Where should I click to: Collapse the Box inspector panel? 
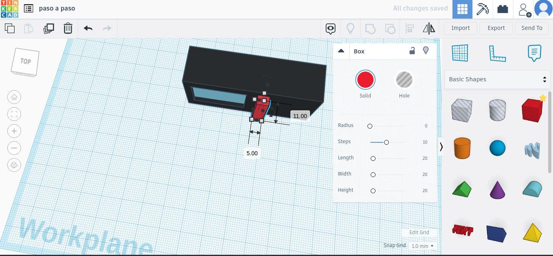pyautogui.click(x=341, y=51)
